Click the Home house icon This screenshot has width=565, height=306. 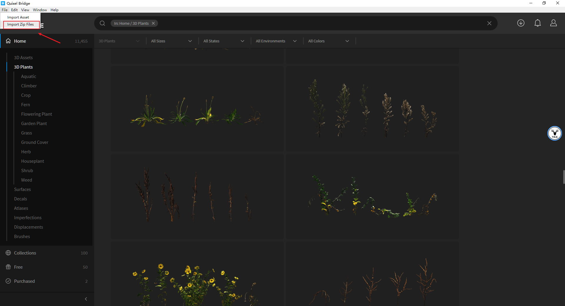point(8,41)
